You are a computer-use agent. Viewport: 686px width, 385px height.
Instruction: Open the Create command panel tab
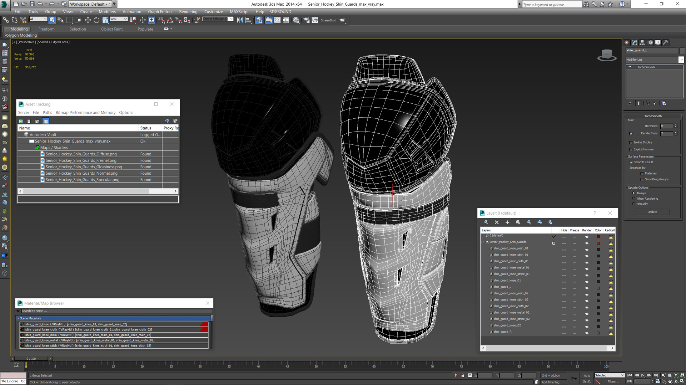(627, 42)
